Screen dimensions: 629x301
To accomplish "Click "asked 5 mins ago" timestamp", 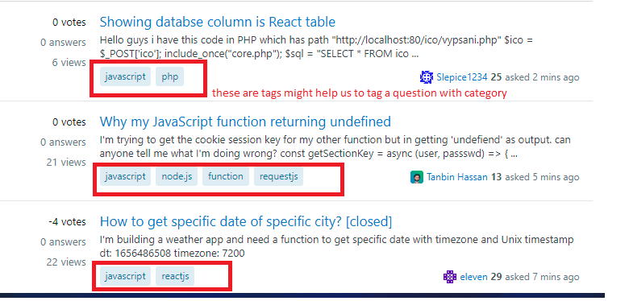I will click(x=542, y=177).
